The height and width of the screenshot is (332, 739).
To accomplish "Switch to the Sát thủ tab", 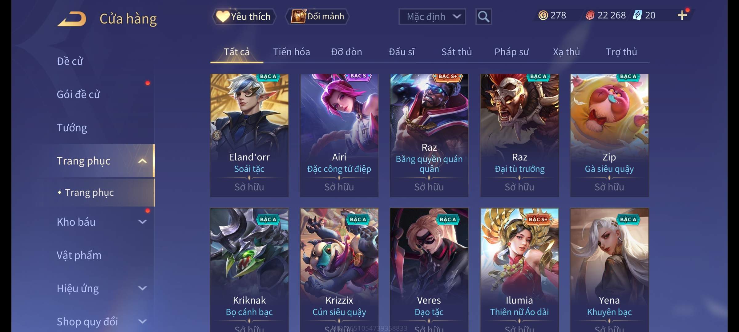I will (456, 52).
